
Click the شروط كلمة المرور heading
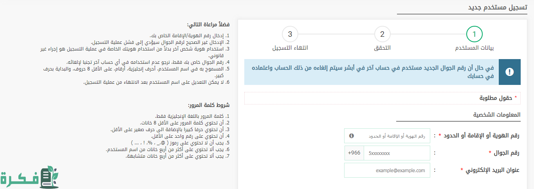coord(209,106)
